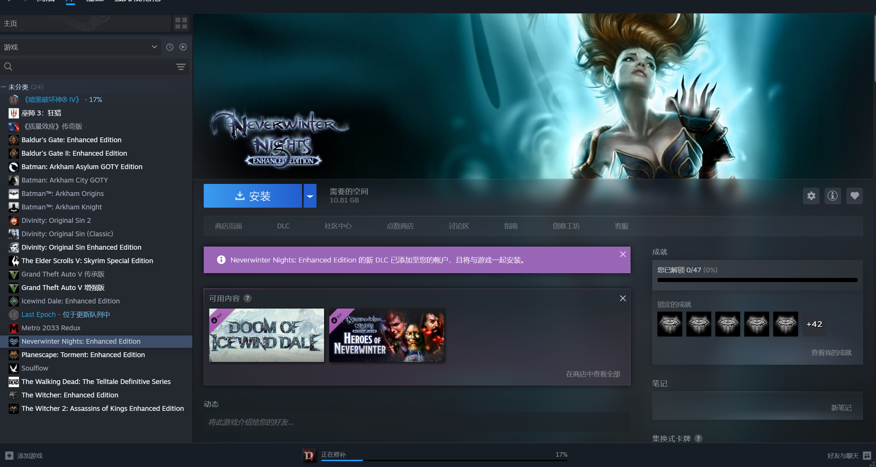
Task: Open 社区中心 tab
Action: [338, 226]
